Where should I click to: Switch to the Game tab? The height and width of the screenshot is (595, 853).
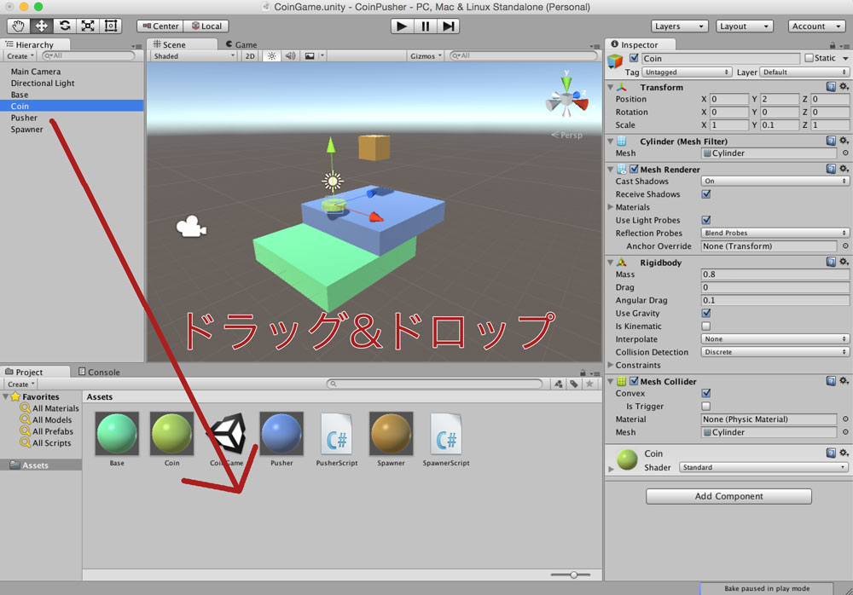coord(241,44)
